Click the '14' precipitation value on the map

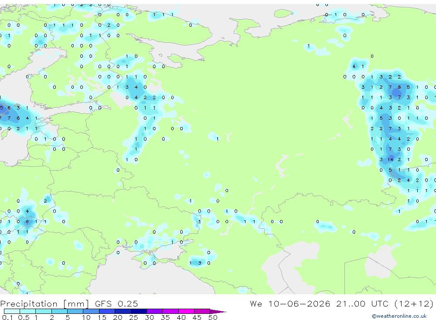[x=390, y=160]
